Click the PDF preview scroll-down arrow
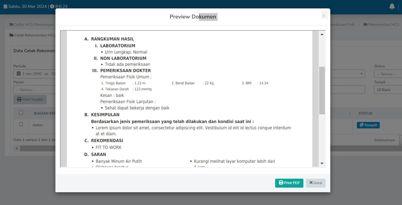Screen dimensions: 402x205 click(x=322, y=163)
